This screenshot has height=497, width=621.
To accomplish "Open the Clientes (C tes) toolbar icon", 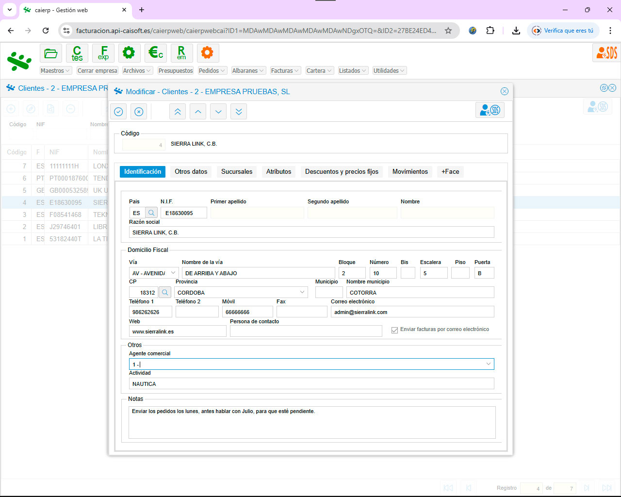I will (77, 53).
